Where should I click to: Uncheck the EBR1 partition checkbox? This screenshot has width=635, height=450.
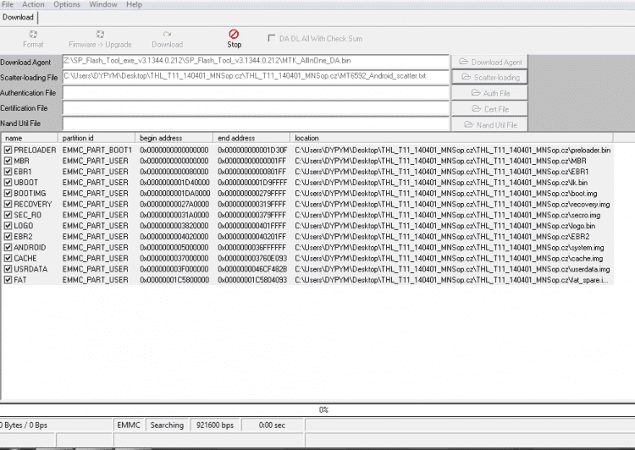click(x=8, y=172)
